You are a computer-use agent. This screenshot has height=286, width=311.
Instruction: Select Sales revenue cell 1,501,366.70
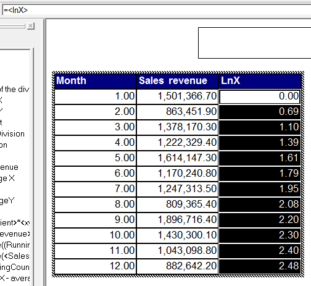point(177,96)
